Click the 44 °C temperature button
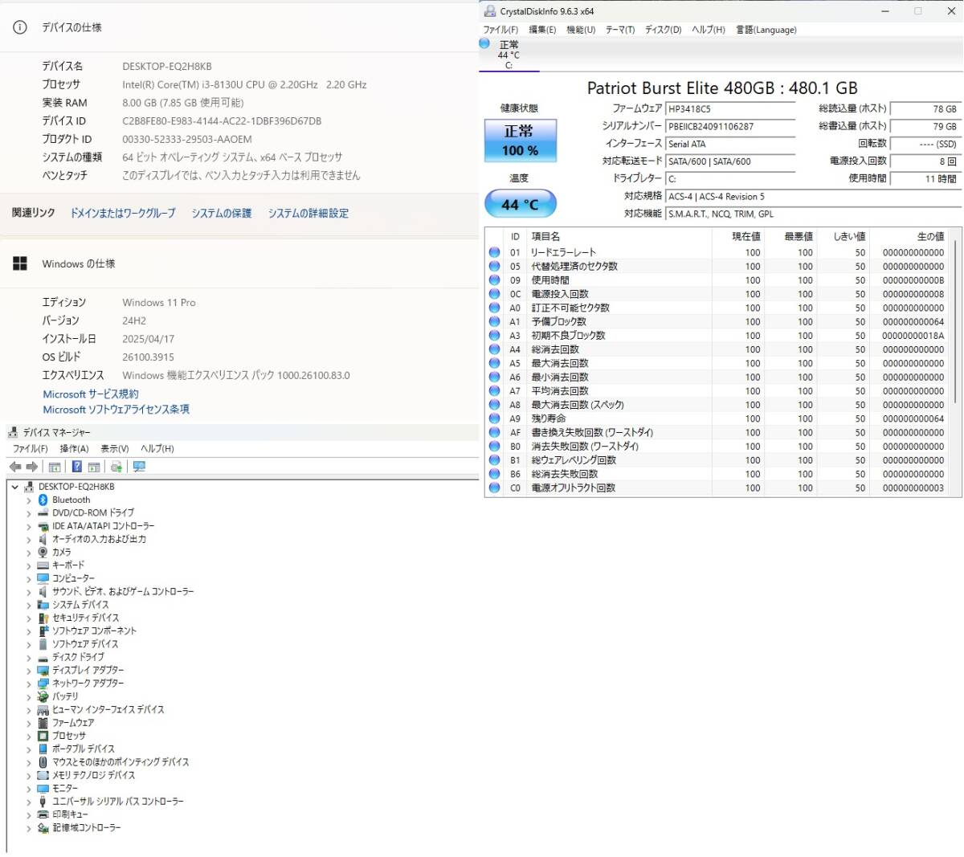The image size is (964, 857). pyautogui.click(x=520, y=204)
